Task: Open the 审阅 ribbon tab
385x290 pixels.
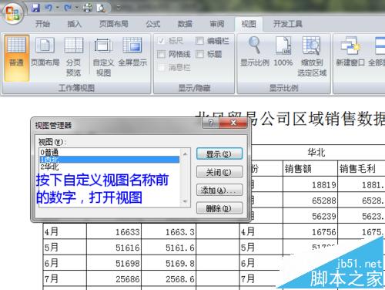Action: click(217, 24)
